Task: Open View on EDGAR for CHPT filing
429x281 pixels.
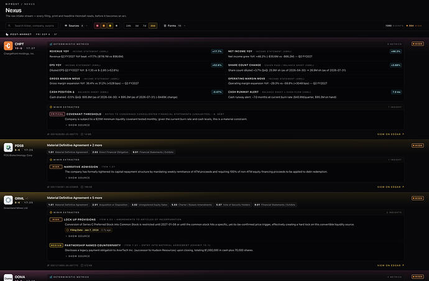Action: tap(390, 134)
